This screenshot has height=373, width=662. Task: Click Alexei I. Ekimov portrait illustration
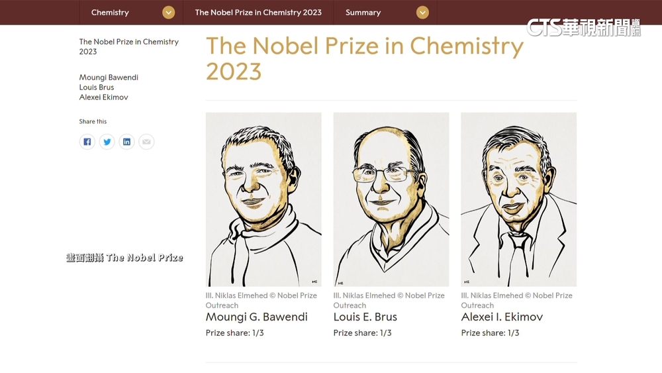tap(518, 199)
